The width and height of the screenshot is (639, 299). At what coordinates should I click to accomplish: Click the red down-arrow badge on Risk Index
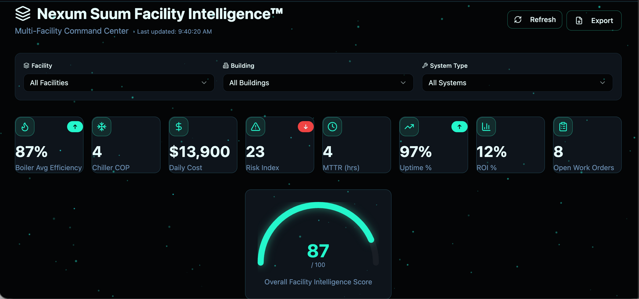tap(306, 127)
